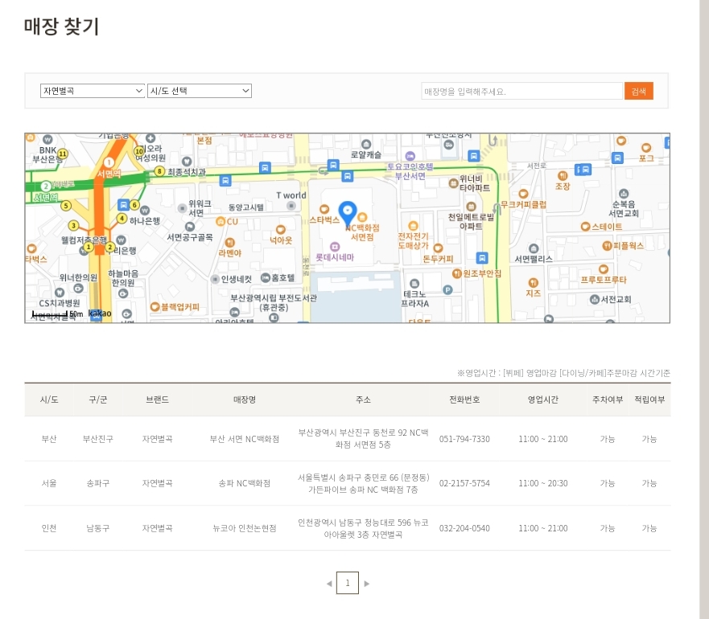Screen dimensions: 709x619
Task: Click the 스테이트 cafe marker icon
Action: coord(585,227)
